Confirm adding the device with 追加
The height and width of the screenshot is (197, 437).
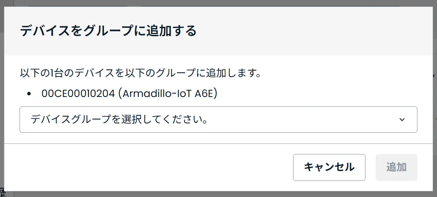(x=396, y=167)
